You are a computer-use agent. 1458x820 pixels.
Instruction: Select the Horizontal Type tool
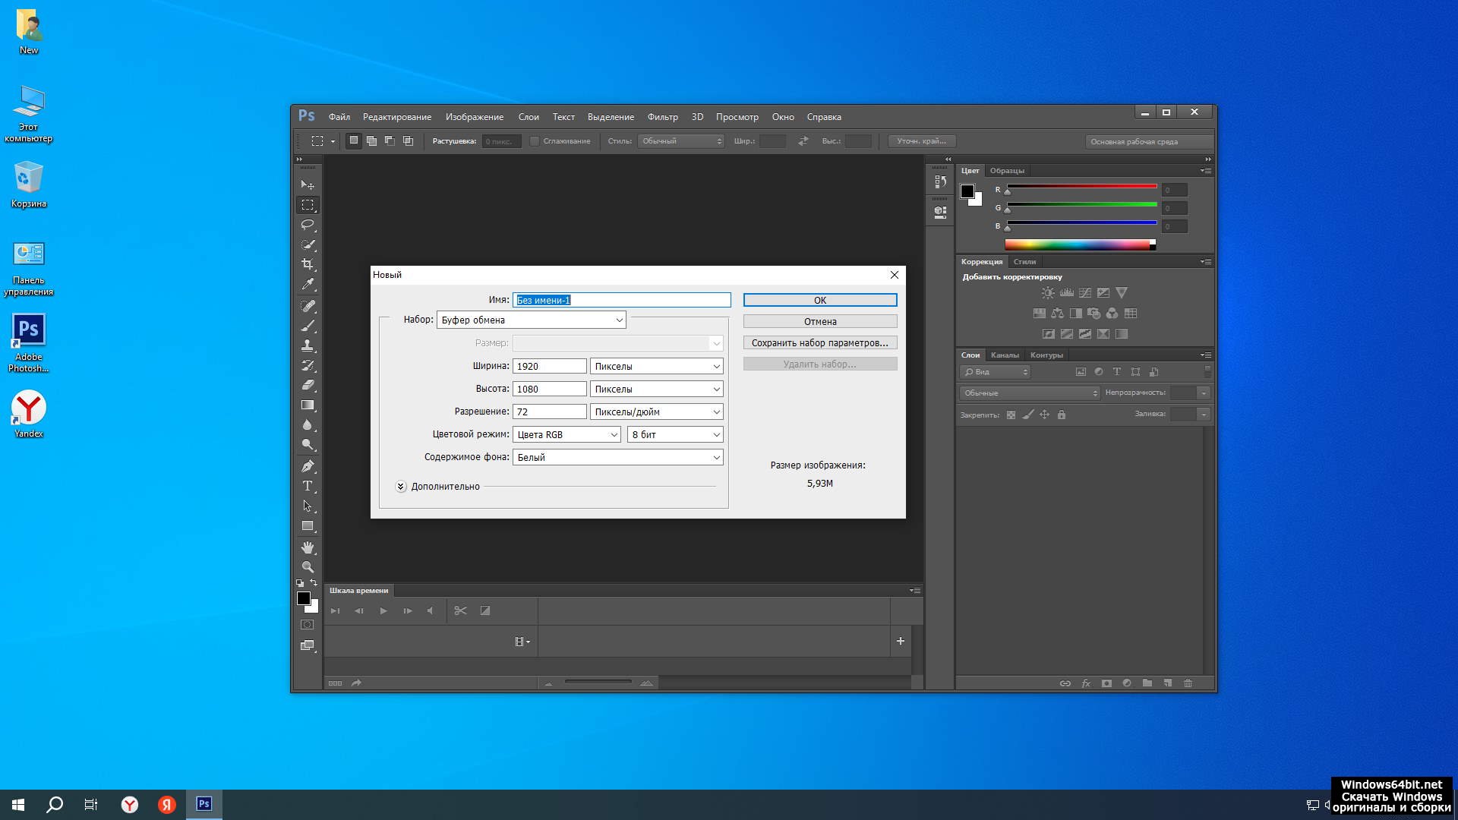click(x=308, y=486)
